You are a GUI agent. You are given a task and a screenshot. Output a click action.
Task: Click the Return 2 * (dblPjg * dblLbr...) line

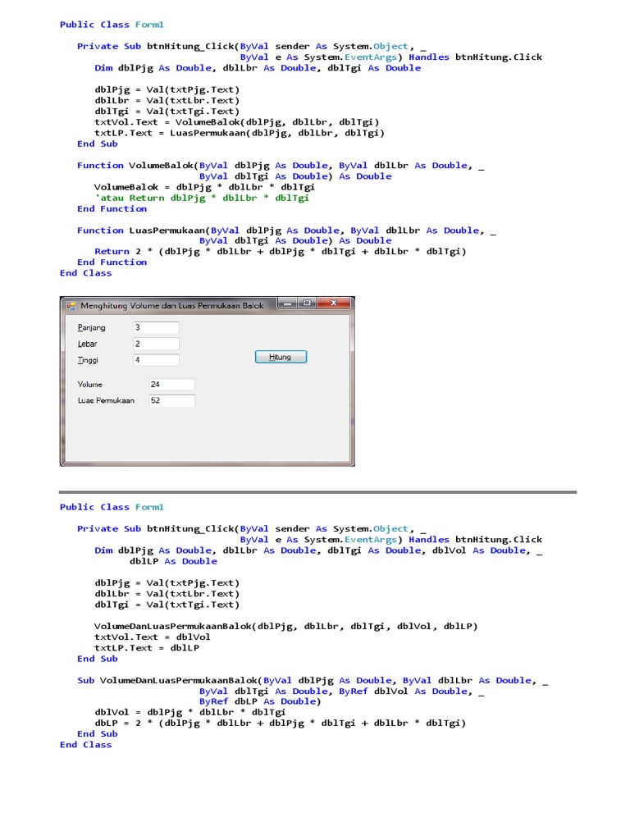tap(281, 251)
